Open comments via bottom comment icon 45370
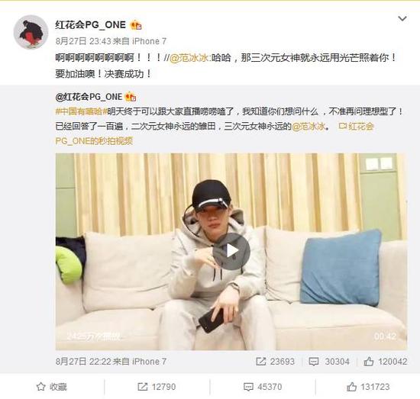 263,387
